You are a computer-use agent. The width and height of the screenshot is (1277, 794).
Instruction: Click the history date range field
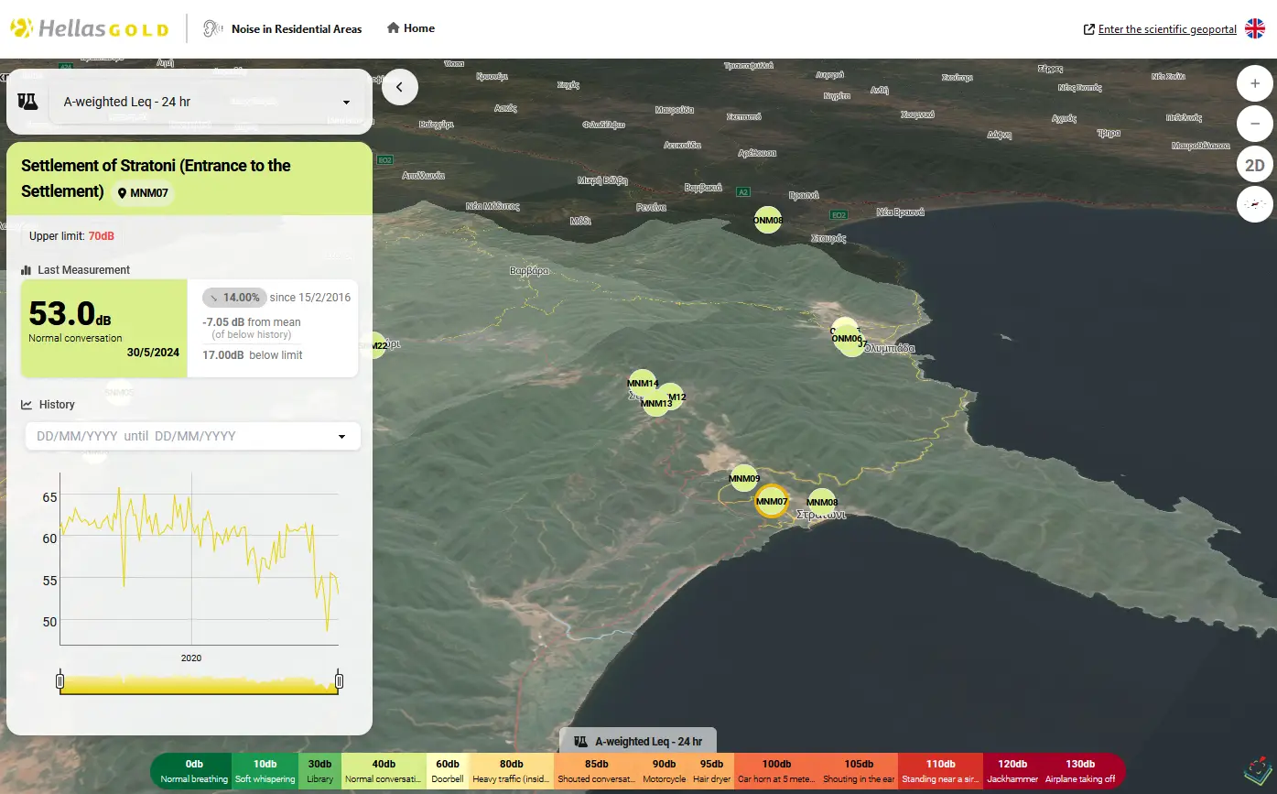193,436
